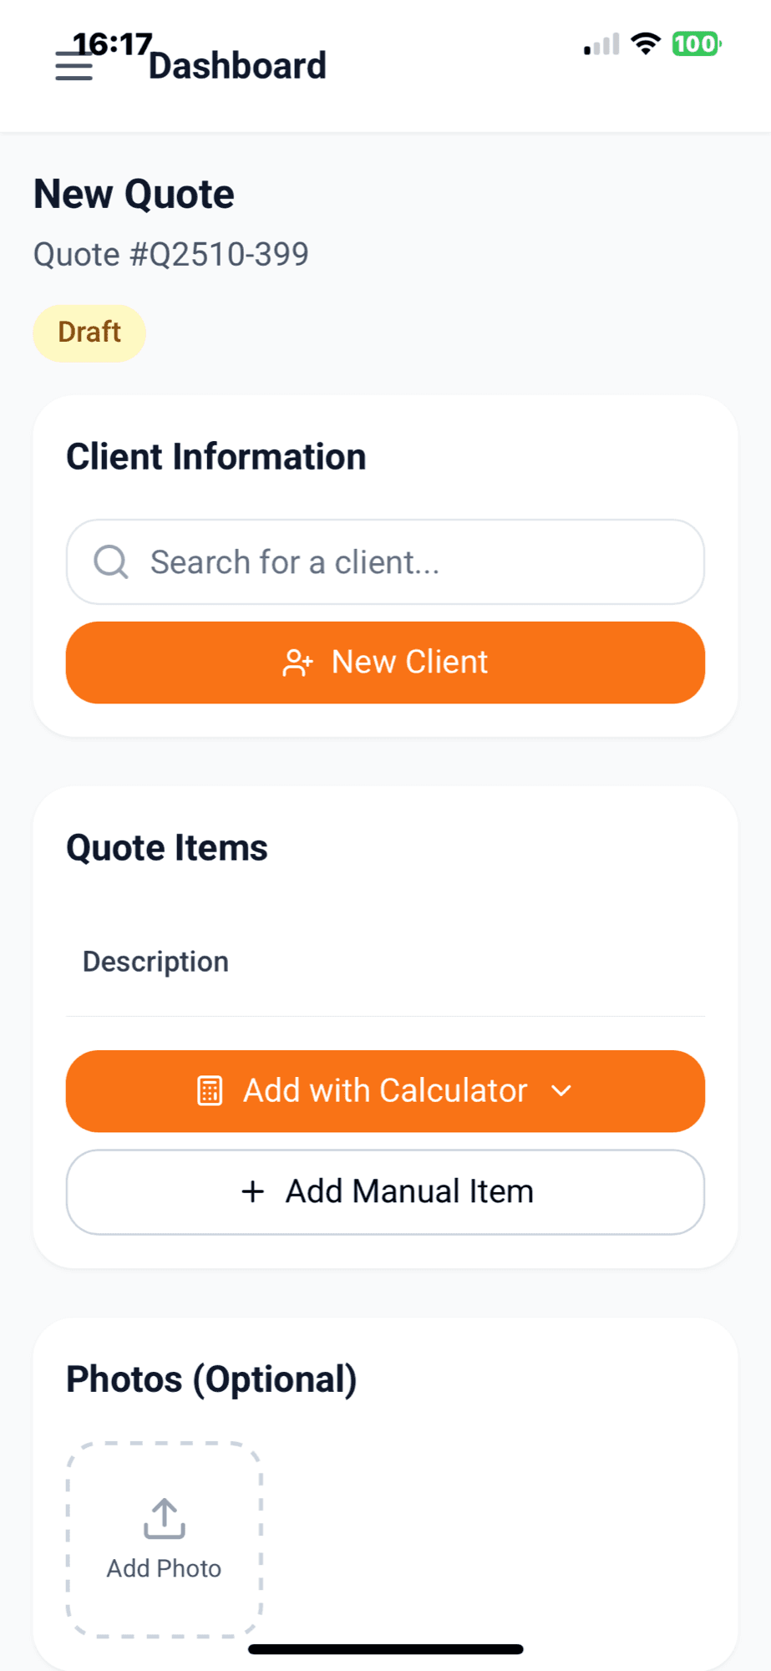Tap the Quote #Q2510-399 number

(171, 254)
